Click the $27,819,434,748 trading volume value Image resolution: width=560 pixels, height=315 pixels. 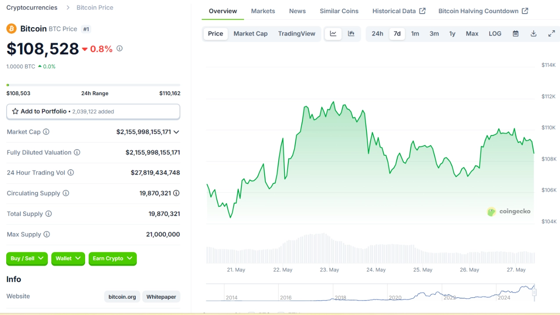coord(155,172)
